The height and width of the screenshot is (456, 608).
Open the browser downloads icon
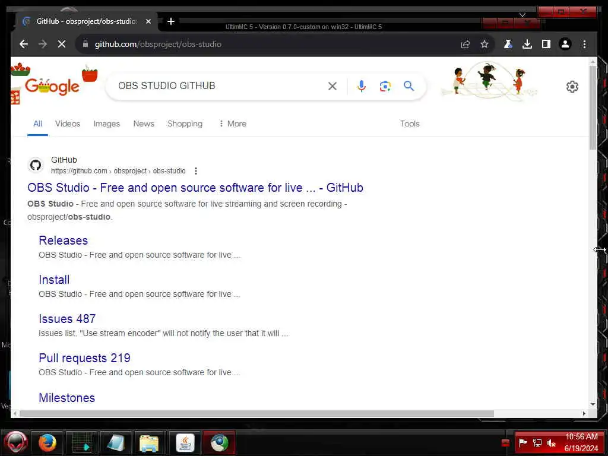[527, 44]
